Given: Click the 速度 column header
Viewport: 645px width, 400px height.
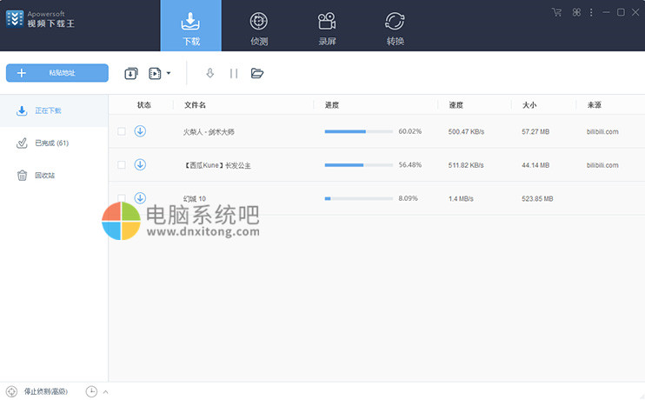Looking at the screenshot, I should tap(455, 105).
